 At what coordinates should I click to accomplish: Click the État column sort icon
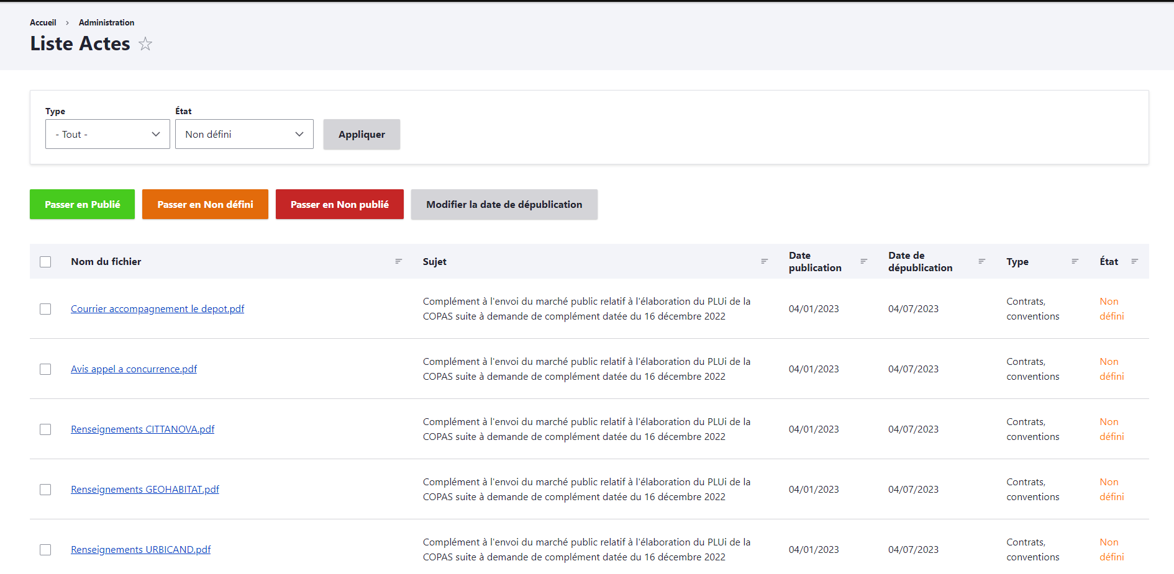(1135, 262)
